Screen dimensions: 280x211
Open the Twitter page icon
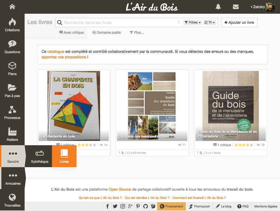115,206
